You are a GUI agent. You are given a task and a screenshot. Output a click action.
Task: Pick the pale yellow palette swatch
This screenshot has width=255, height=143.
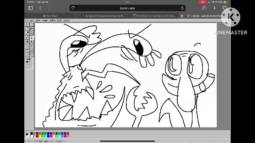[x=54, y=136]
